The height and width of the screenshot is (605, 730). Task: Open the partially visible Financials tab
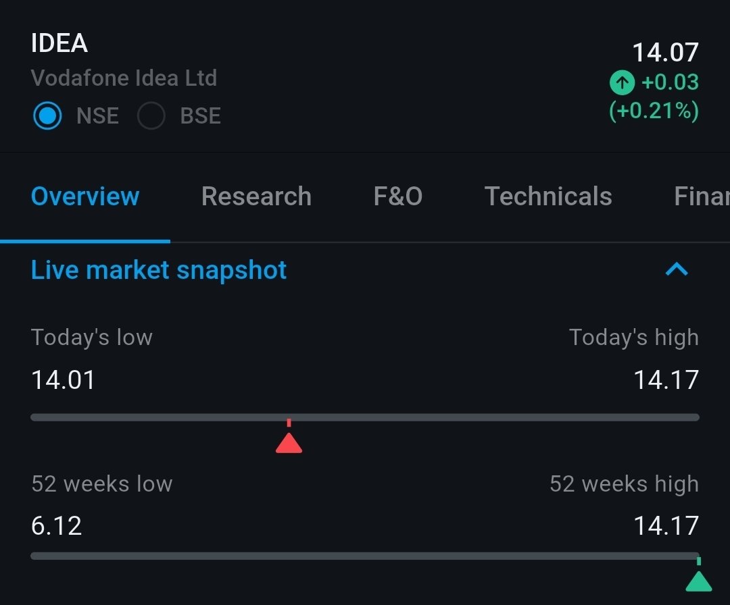[x=702, y=196]
